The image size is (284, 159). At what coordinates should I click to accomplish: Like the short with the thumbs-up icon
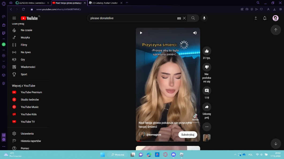point(207,51)
